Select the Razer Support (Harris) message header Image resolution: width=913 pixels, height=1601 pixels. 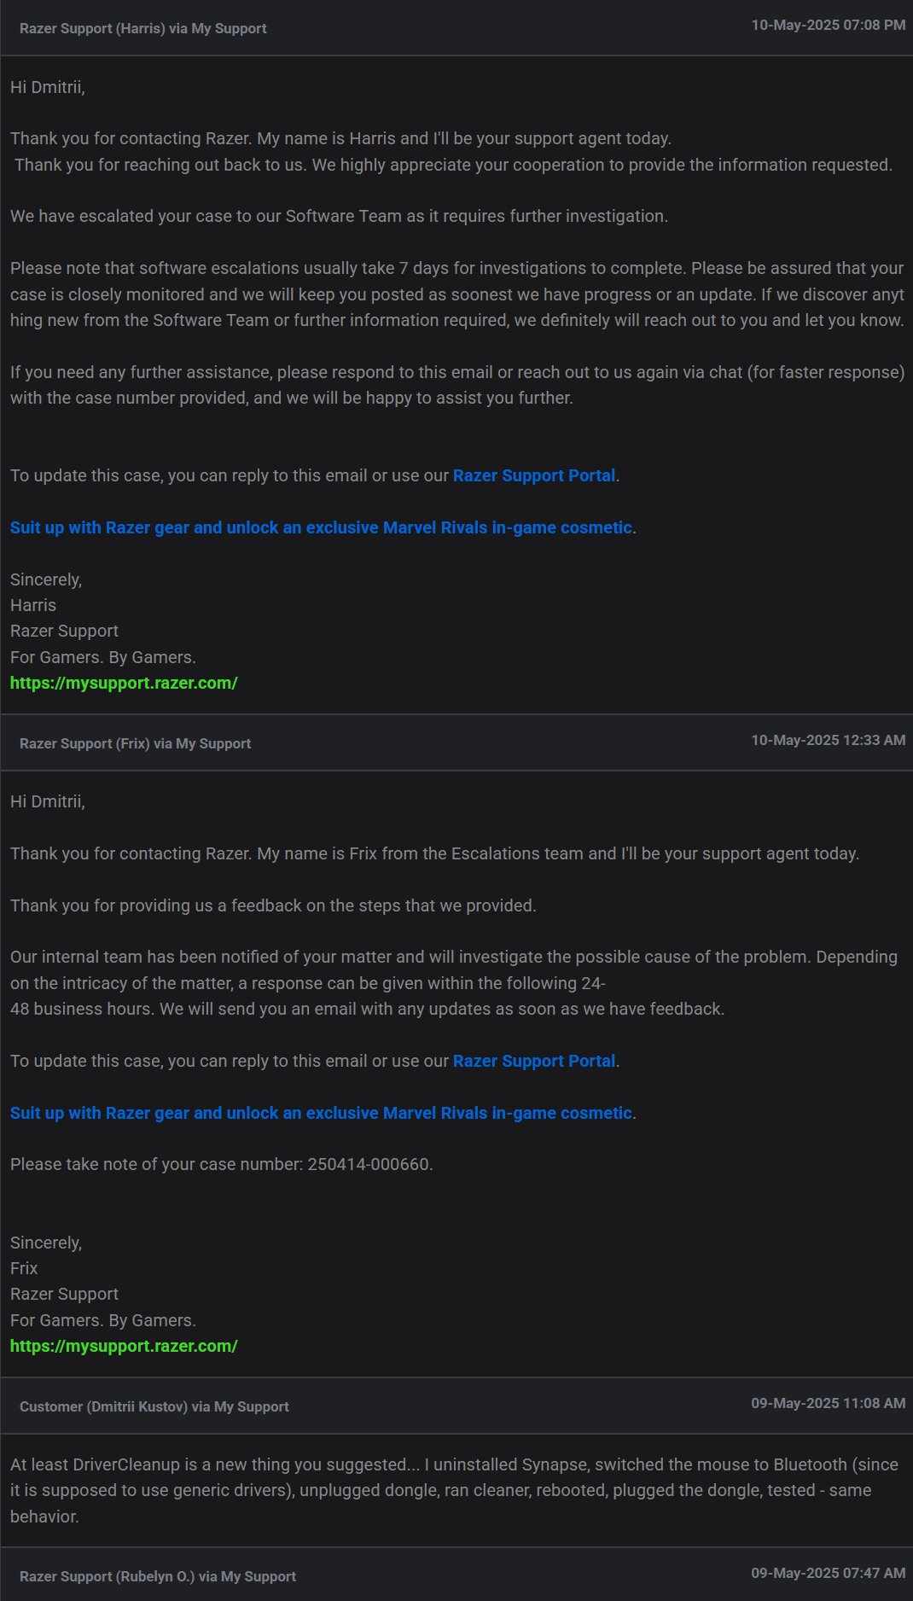click(456, 28)
